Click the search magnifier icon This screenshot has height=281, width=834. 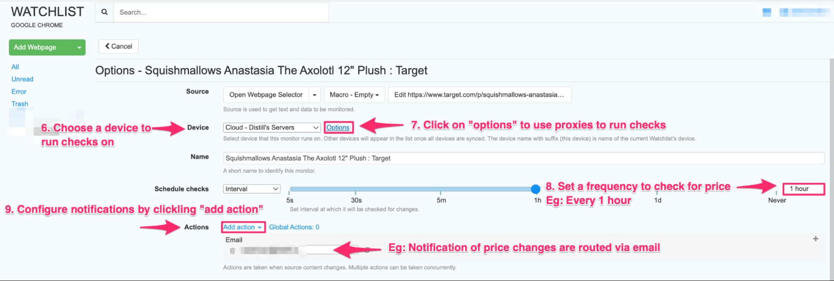(104, 12)
